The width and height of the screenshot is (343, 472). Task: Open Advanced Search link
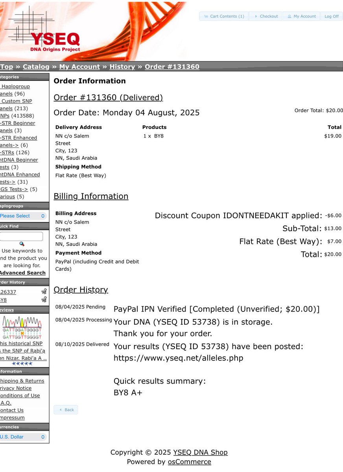(23, 273)
